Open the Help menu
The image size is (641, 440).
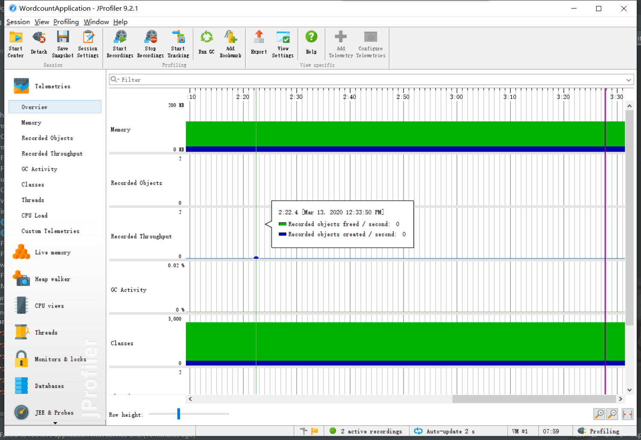121,22
